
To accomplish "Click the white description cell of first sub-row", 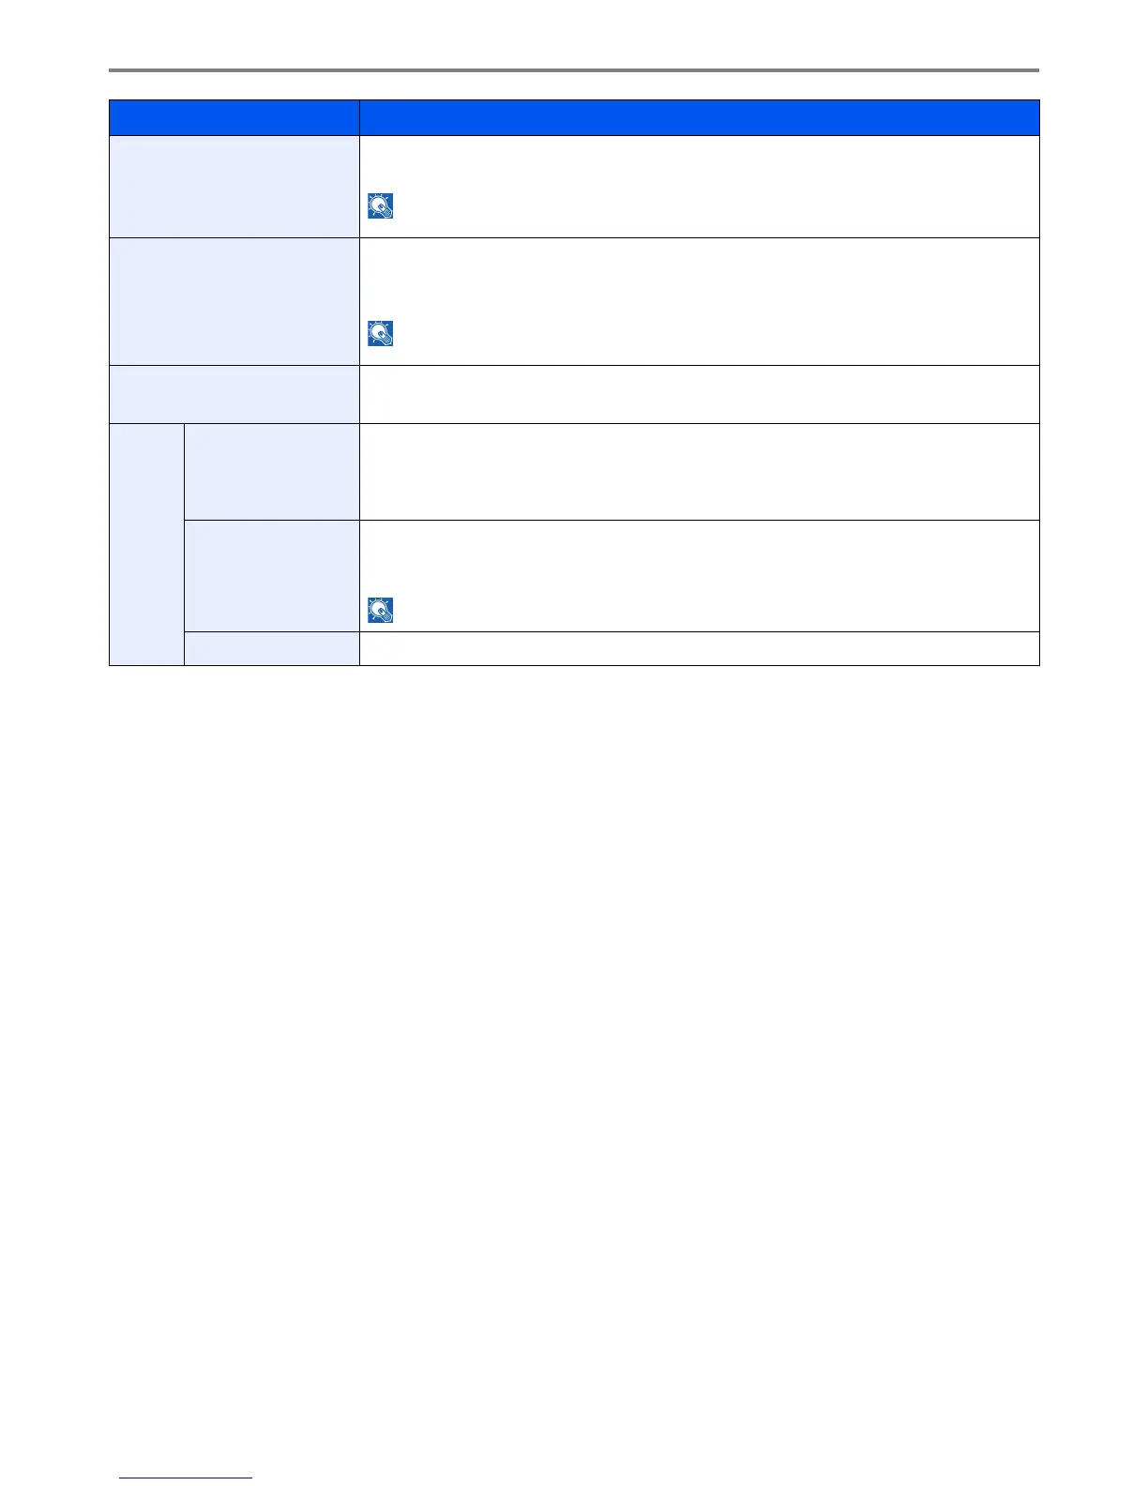I will 700,472.
